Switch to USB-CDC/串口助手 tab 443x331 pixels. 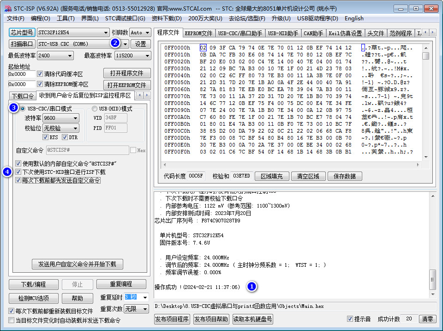[x=240, y=33]
